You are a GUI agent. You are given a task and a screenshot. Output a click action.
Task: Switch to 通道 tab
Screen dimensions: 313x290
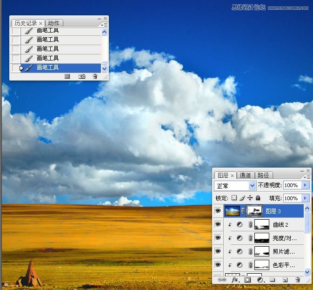point(245,175)
